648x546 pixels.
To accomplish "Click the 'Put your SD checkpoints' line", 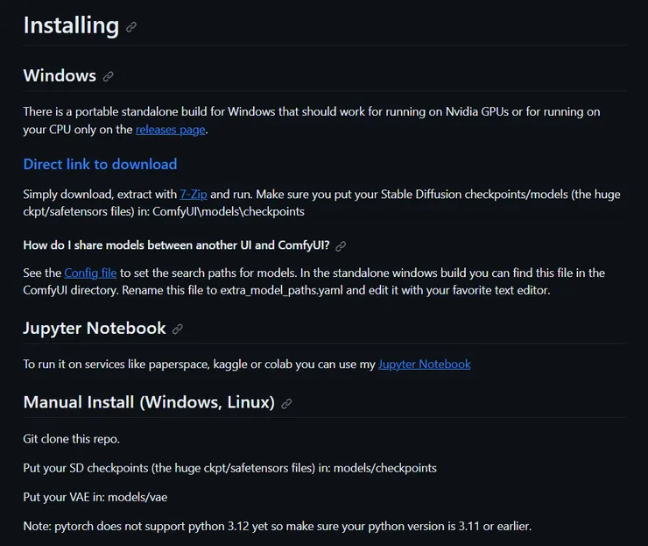I will coord(229,467).
